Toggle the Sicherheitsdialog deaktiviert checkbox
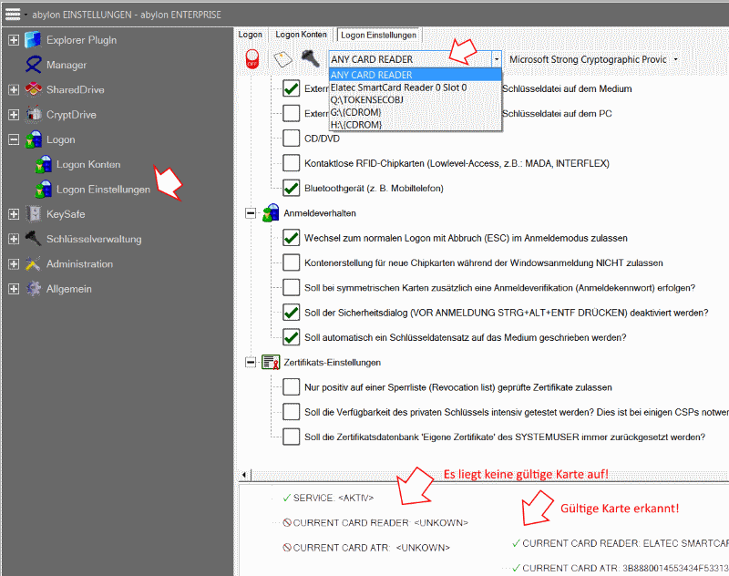The height and width of the screenshot is (576, 729). tap(291, 313)
